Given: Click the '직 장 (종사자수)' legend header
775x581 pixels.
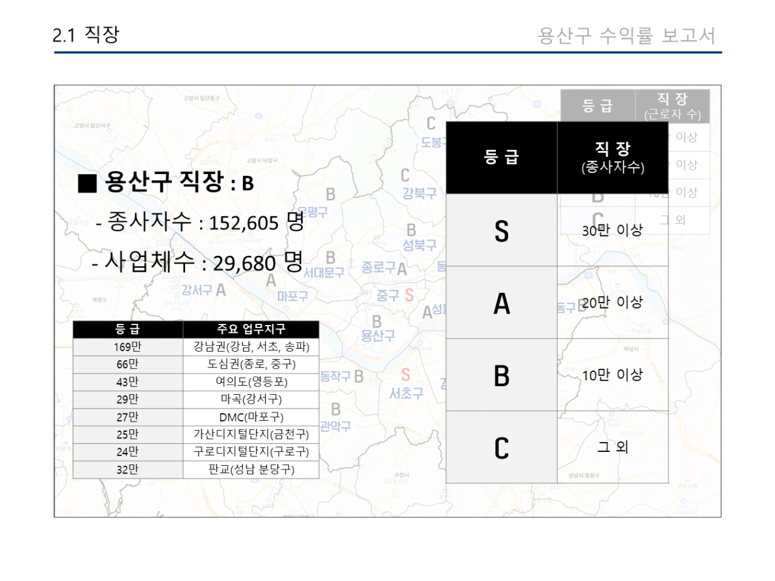Looking at the screenshot, I should [613, 158].
